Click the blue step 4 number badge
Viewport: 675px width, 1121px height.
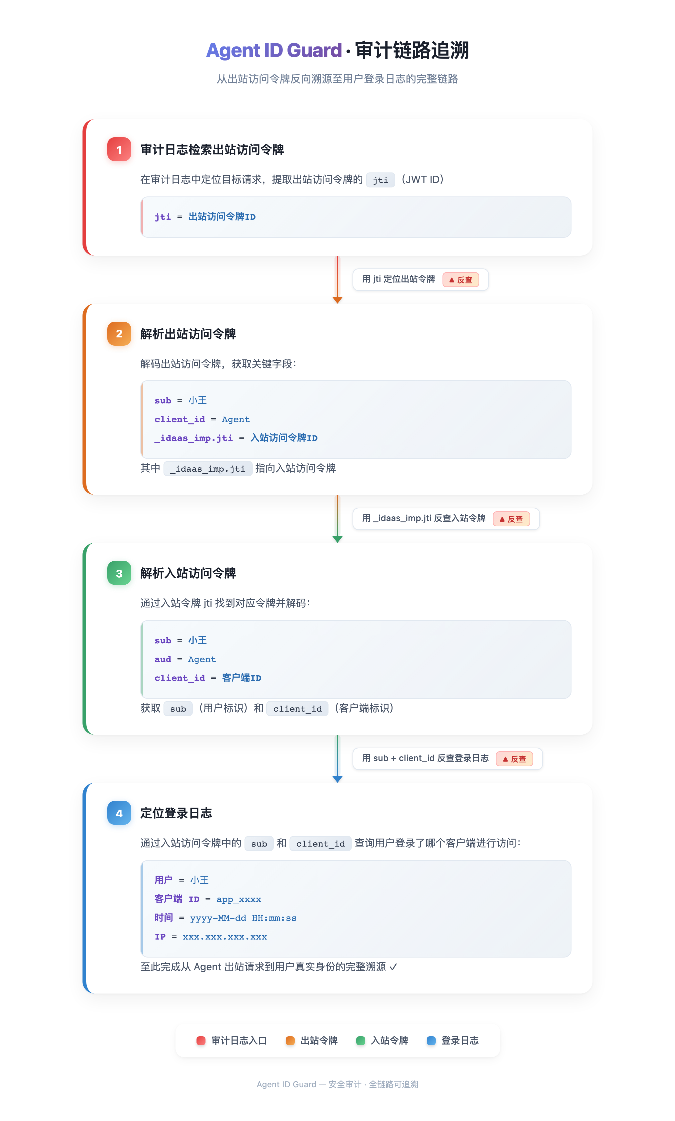pyautogui.click(x=119, y=813)
